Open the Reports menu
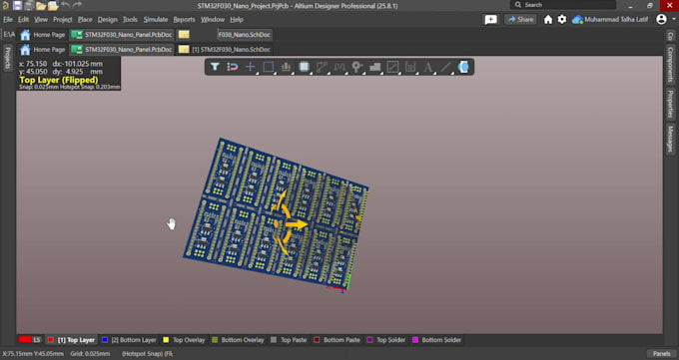This screenshot has height=360, width=679. 184,20
